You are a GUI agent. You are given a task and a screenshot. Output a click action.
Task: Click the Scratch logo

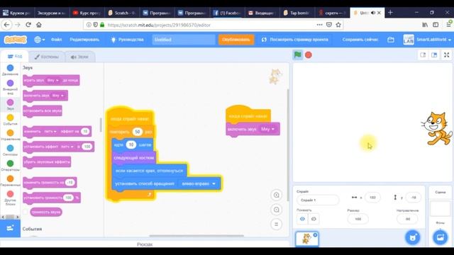click(x=16, y=40)
